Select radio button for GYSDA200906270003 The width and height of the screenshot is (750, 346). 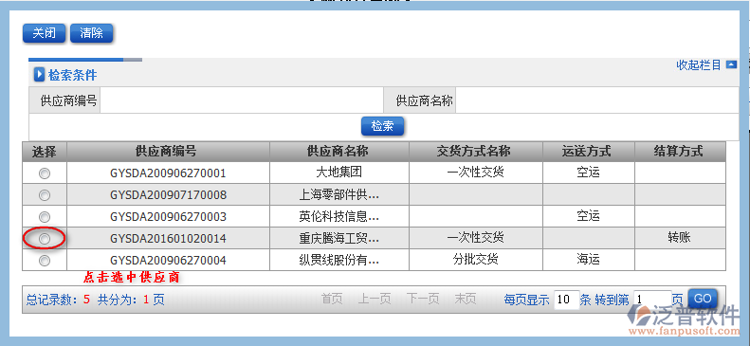(x=45, y=217)
